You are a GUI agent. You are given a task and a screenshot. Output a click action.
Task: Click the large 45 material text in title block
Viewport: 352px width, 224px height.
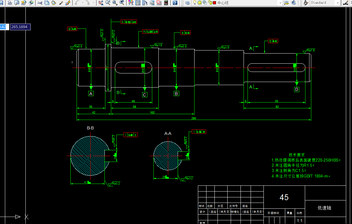(x=284, y=197)
